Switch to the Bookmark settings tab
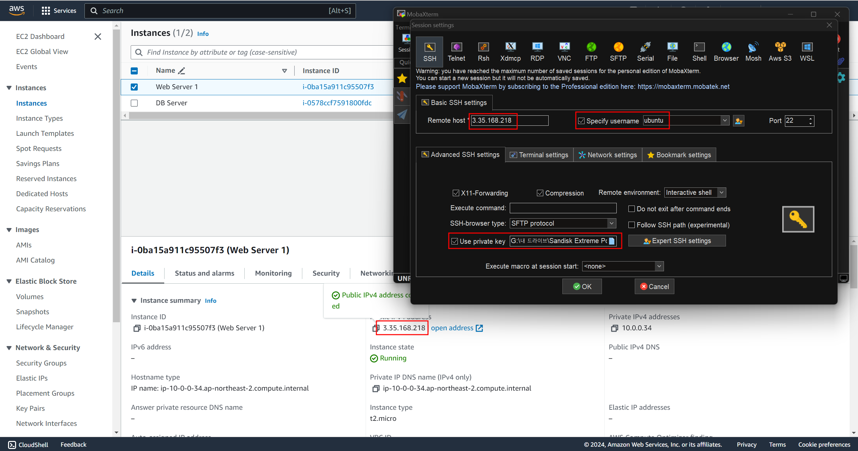The image size is (858, 451). pyautogui.click(x=679, y=155)
